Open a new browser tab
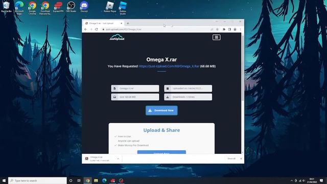The image size is (327, 184). 128,24
